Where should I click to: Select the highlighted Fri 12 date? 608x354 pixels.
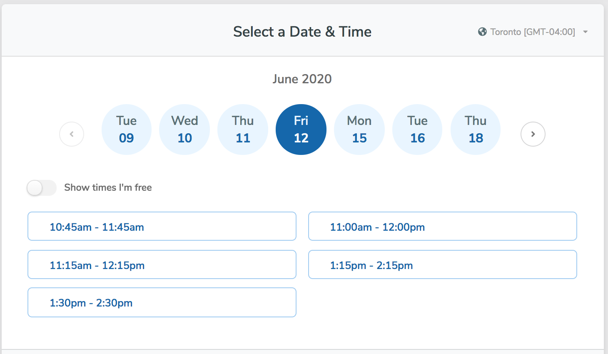(301, 130)
